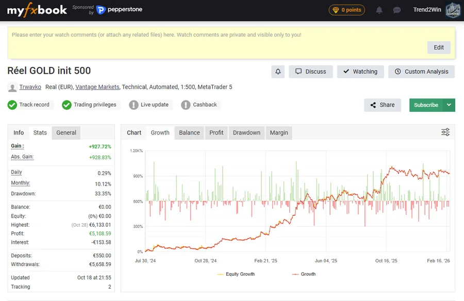This screenshot has width=464, height=301.
Task: Click the Oct 18 at 21:55 updated value
Action: click(x=94, y=278)
